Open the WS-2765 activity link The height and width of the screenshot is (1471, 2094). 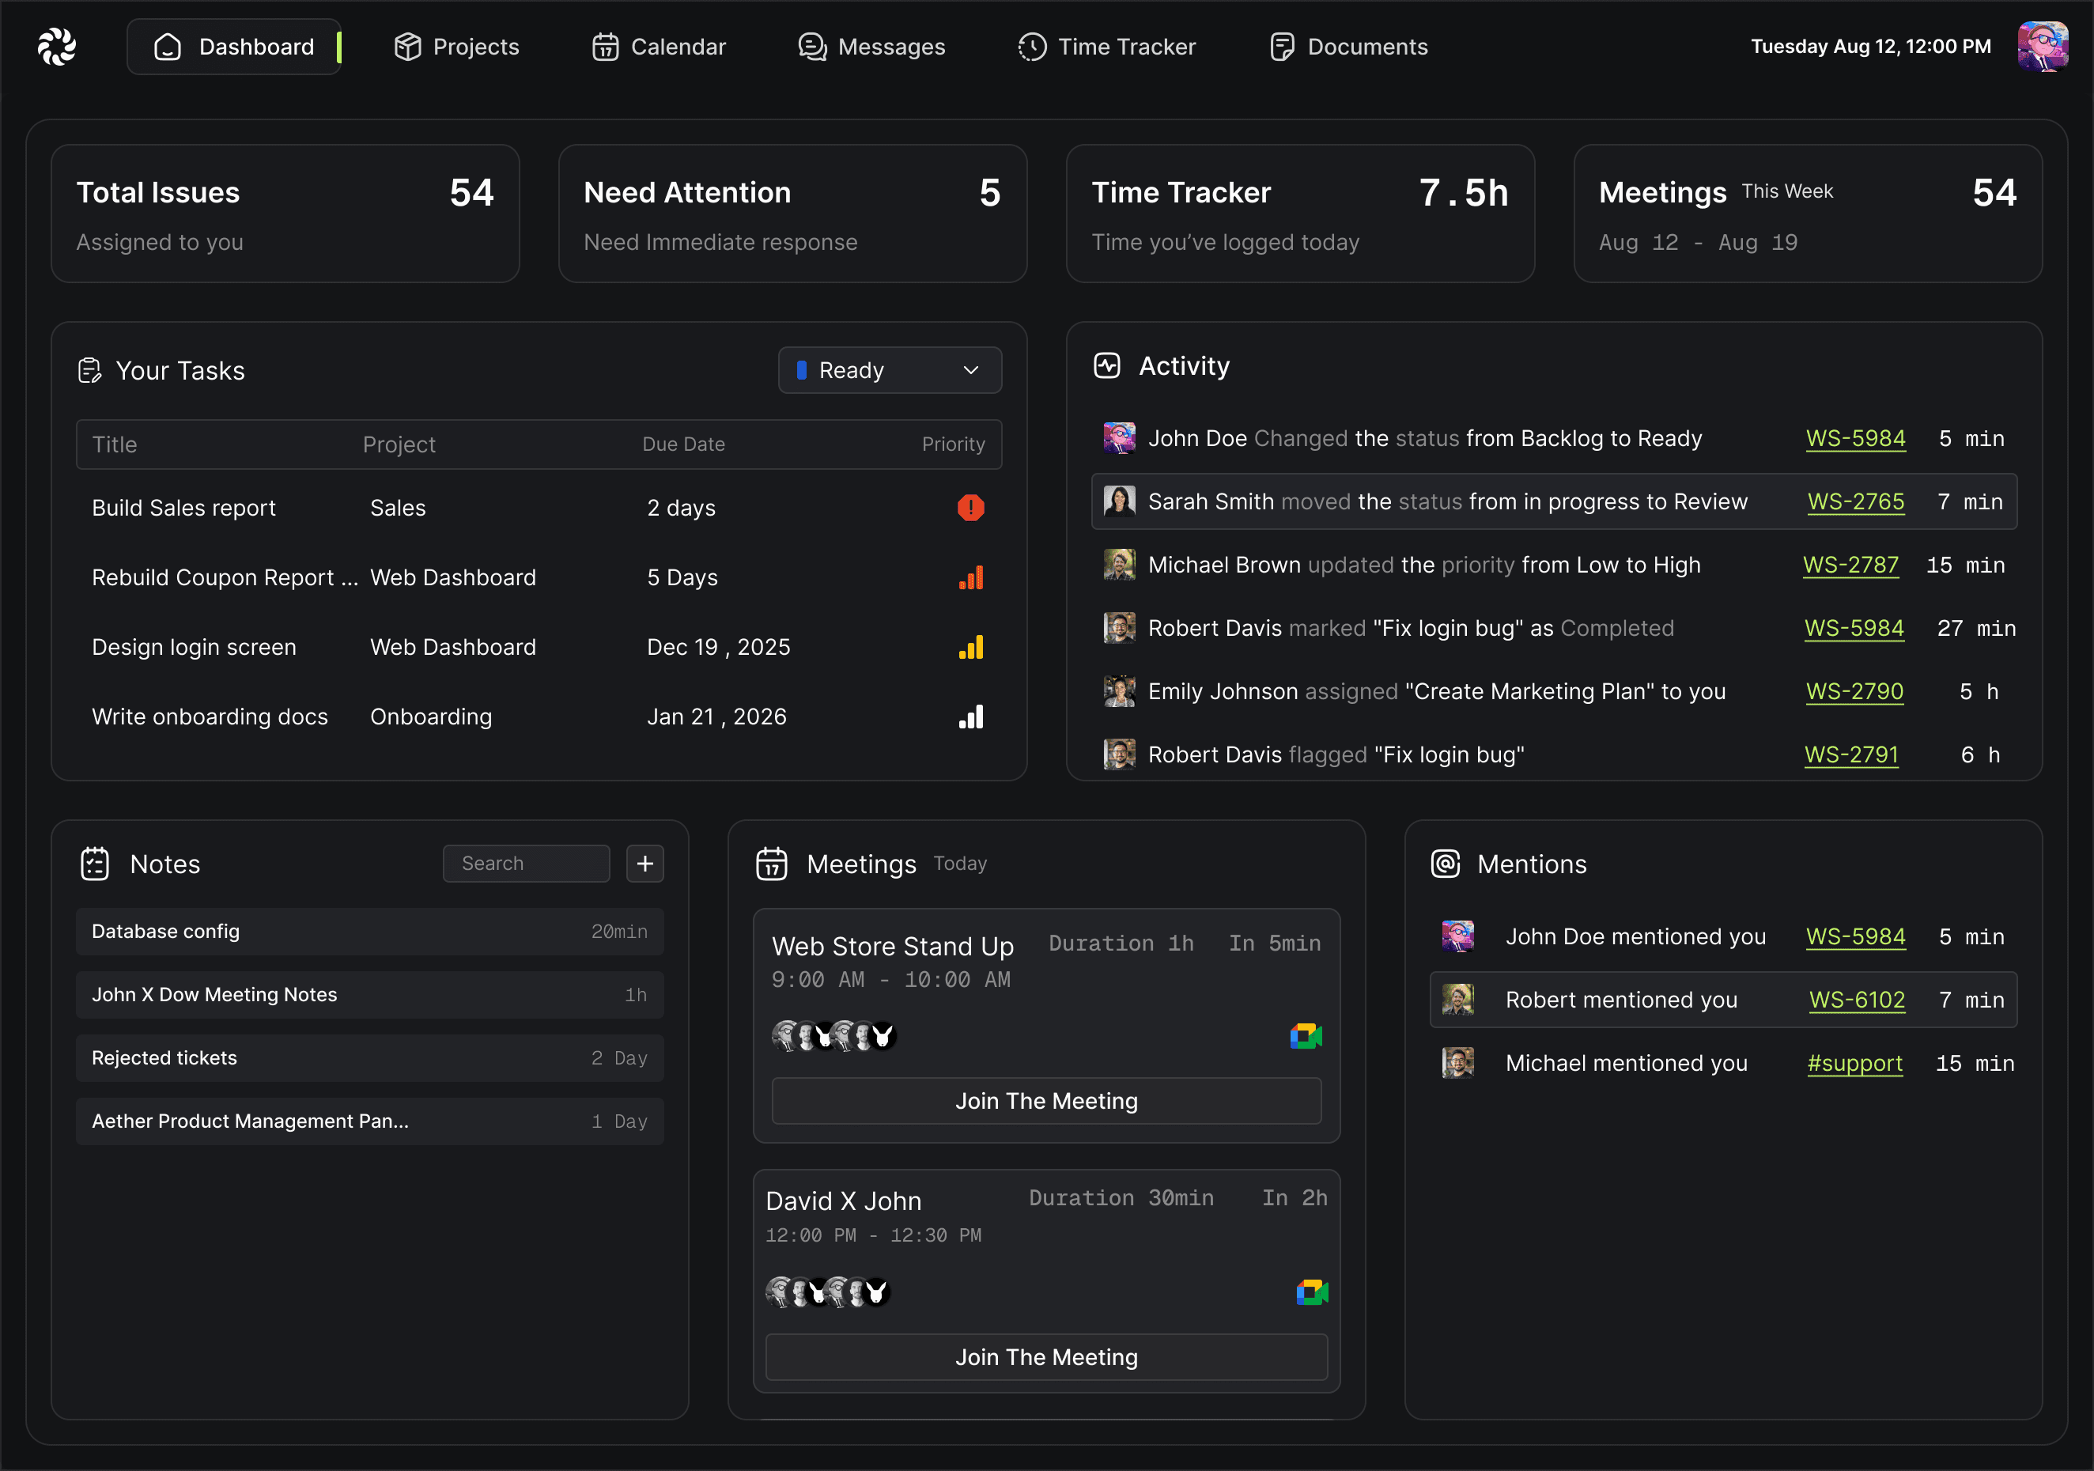[x=1855, y=501]
